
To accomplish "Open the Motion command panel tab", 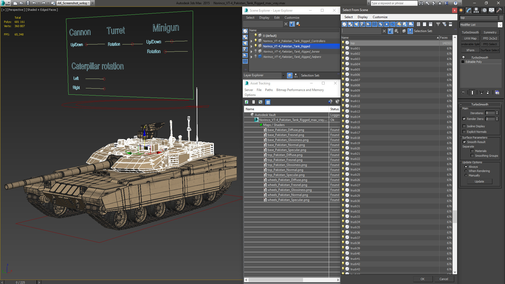I will (484, 10).
